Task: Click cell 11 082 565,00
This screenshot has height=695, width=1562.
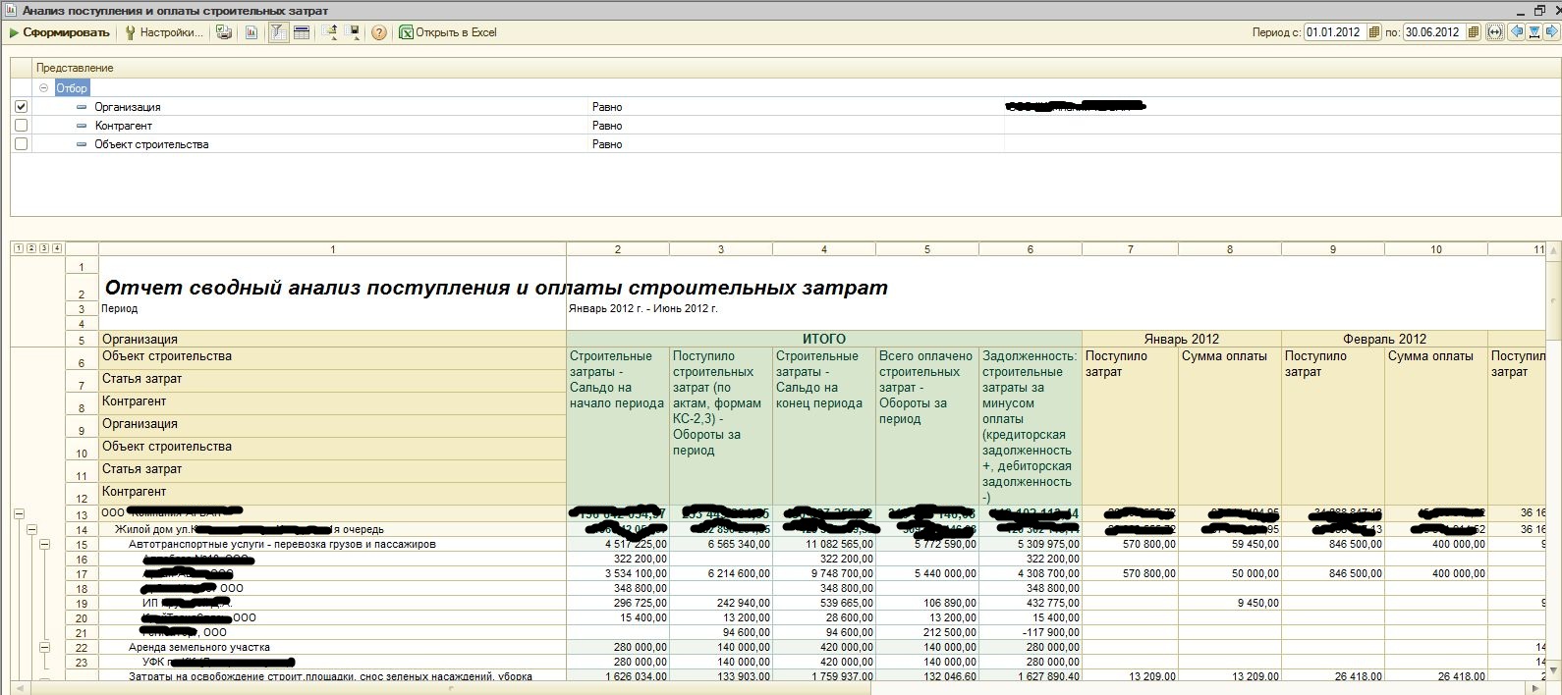Action: [x=824, y=544]
